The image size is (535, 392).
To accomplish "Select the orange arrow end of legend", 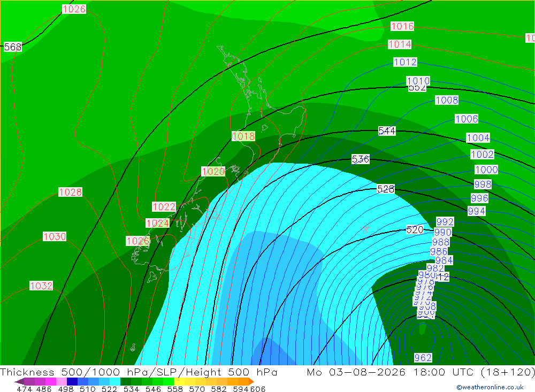I will 251,381.
